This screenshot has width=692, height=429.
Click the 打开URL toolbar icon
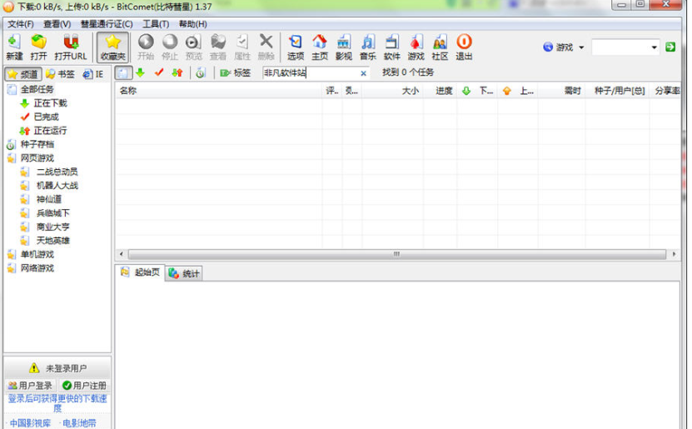pos(71,47)
